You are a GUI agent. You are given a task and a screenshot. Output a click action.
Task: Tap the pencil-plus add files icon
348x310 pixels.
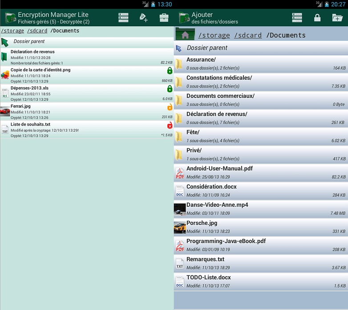[x=143, y=18]
